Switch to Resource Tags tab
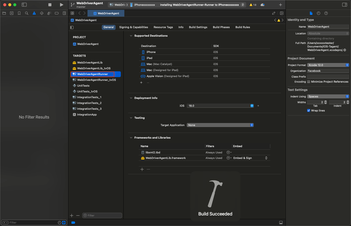 [x=163, y=27]
